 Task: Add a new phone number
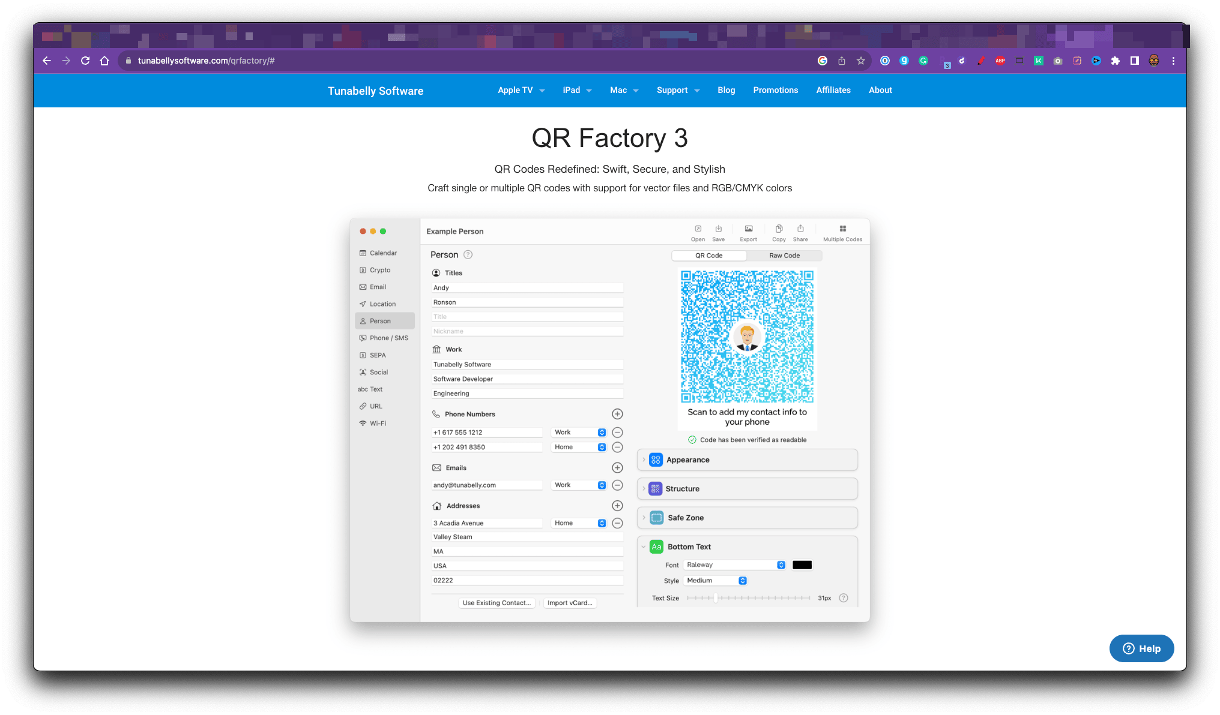click(x=617, y=414)
